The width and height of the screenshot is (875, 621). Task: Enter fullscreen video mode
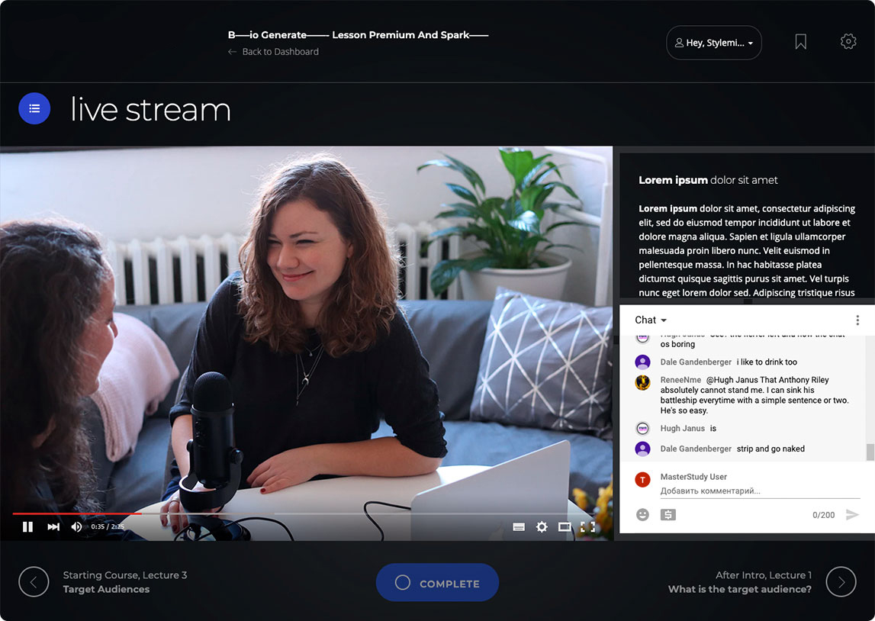pyautogui.click(x=587, y=526)
